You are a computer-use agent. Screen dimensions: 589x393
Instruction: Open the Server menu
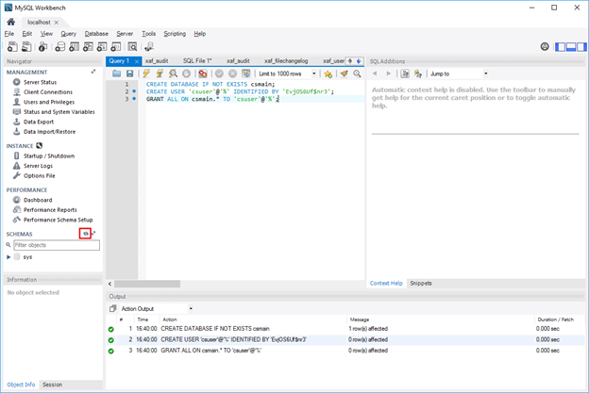pos(125,34)
